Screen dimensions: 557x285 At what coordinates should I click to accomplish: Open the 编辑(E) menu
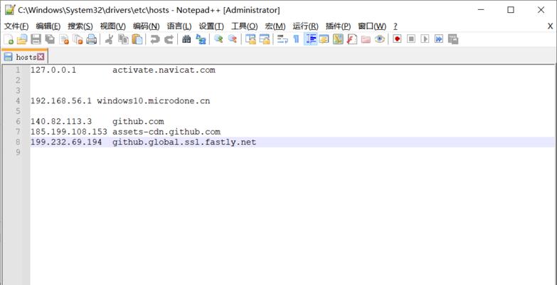point(48,26)
